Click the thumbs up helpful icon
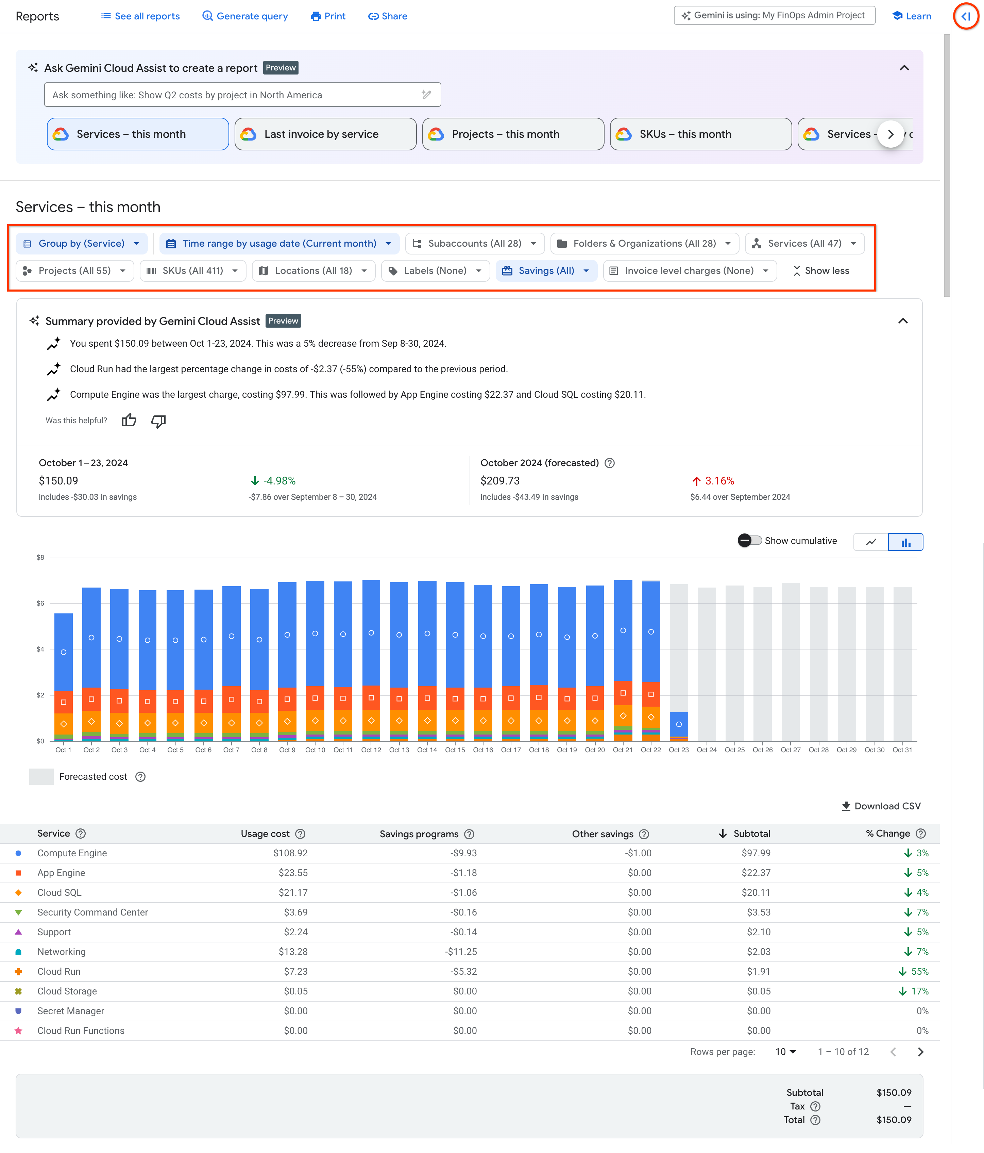This screenshot has width=984, height=1153. tap(129, 420)
